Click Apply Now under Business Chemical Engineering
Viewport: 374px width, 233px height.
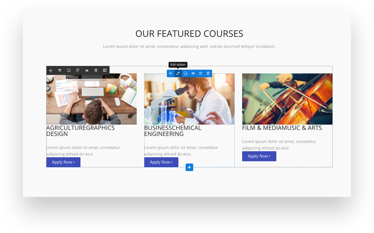tap(161, 162)
